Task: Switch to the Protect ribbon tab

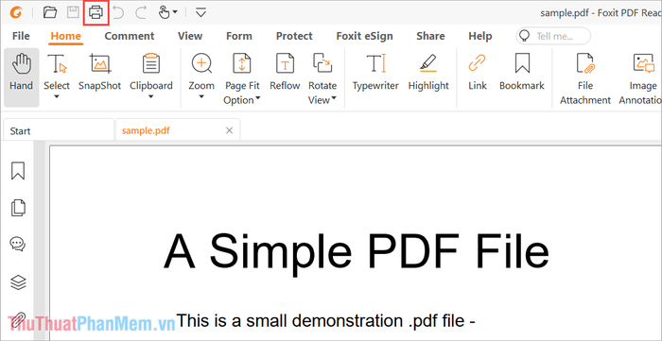Action: click(x=294, y=36)
